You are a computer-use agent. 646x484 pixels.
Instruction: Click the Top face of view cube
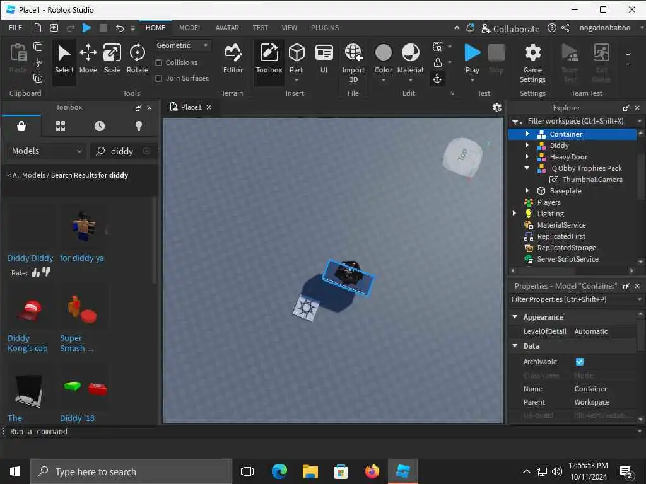point(462,155)
